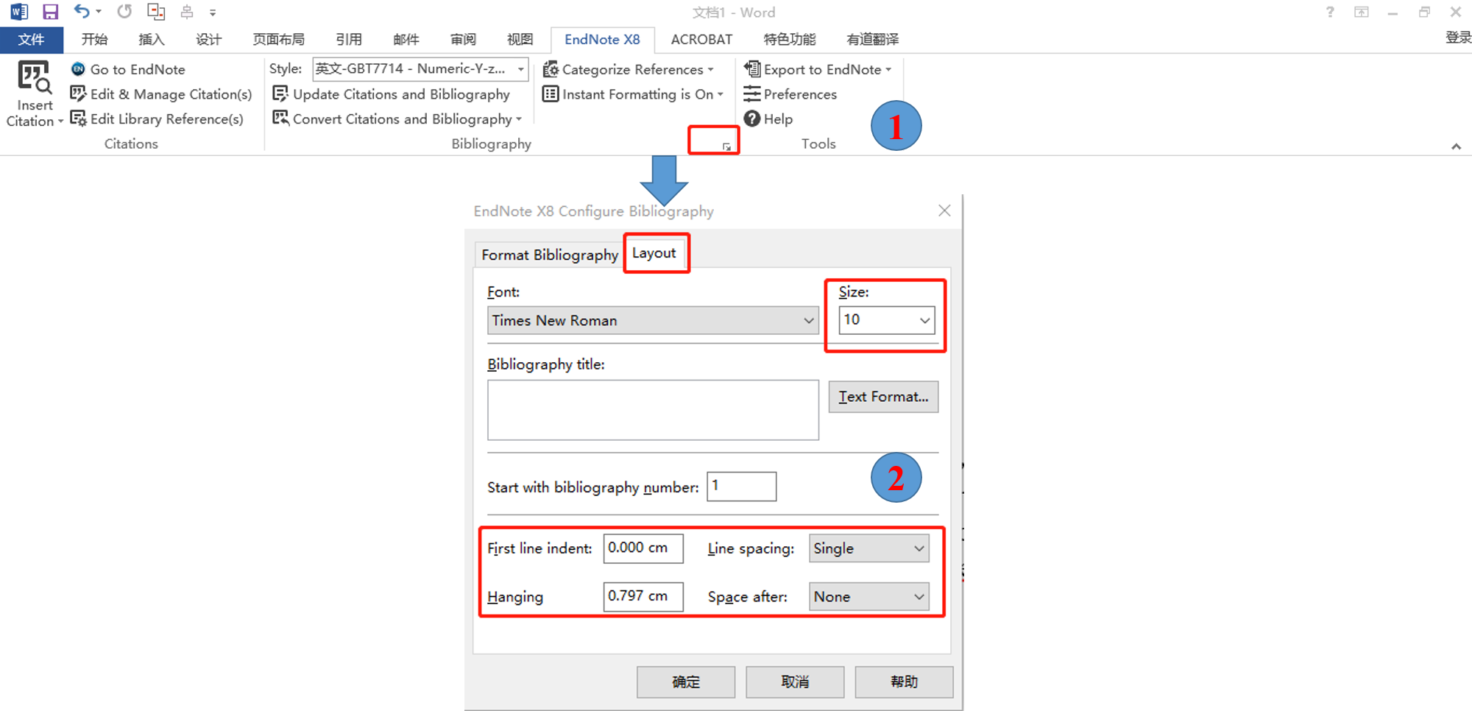Close the Configure Bibliography dialog

pyautogui.click(x=944, y=211)
